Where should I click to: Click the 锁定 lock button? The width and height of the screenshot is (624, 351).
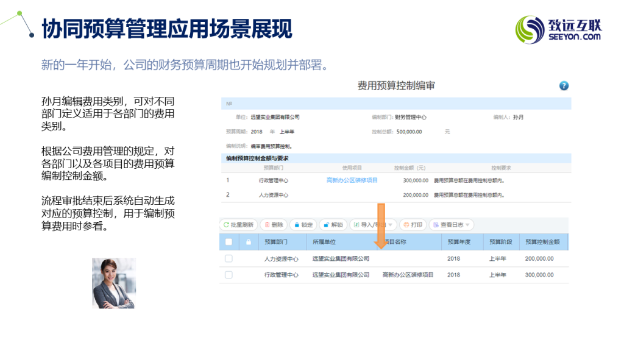(303, 225)
